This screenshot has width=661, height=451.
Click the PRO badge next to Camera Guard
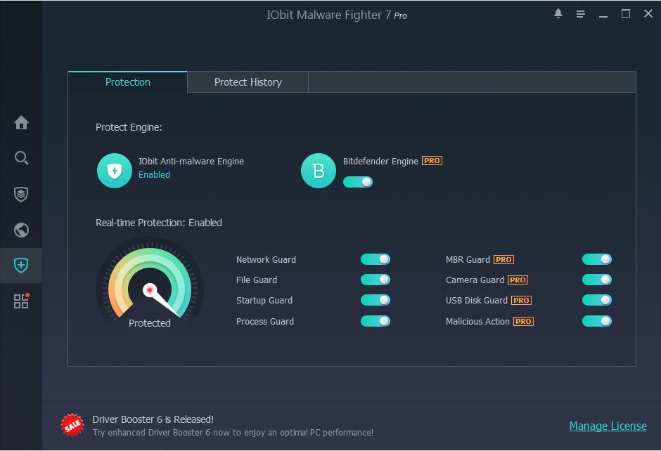point(518,280)
